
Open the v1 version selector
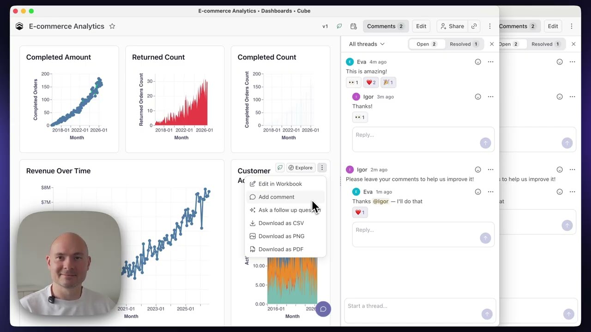pyautogui.click(x=325, y=26)
